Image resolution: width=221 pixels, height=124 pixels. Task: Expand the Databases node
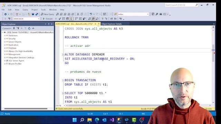click(5, 35)
